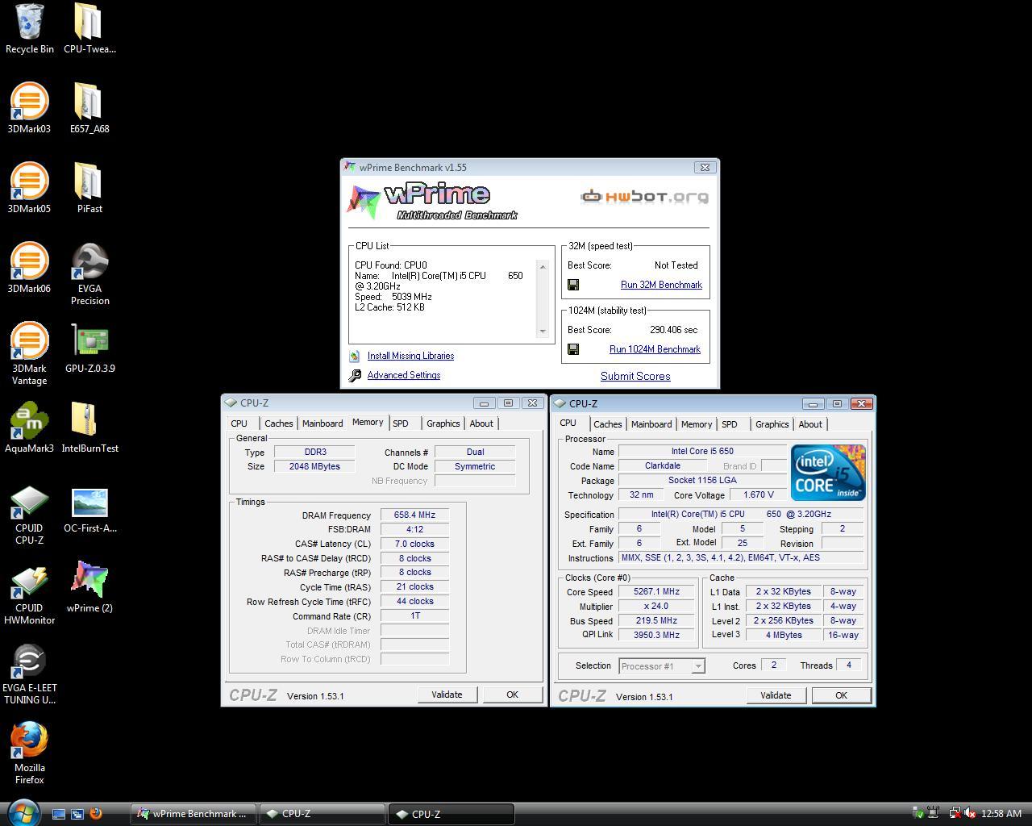
Task: Click the Run 1024M Benchmark link
Action: [x=655, y=349]
